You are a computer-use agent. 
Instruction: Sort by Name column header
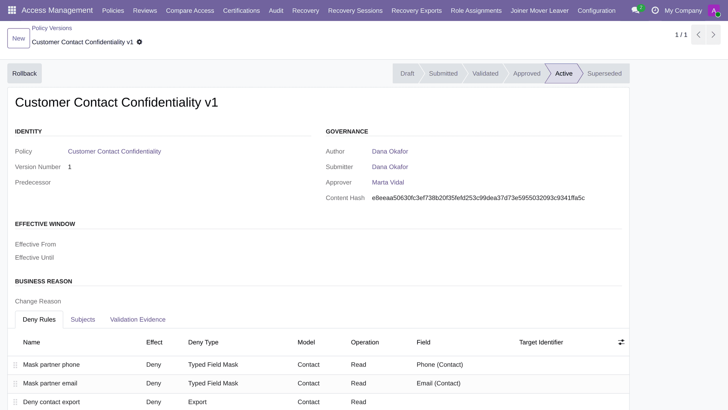click(x=31, y=342)
